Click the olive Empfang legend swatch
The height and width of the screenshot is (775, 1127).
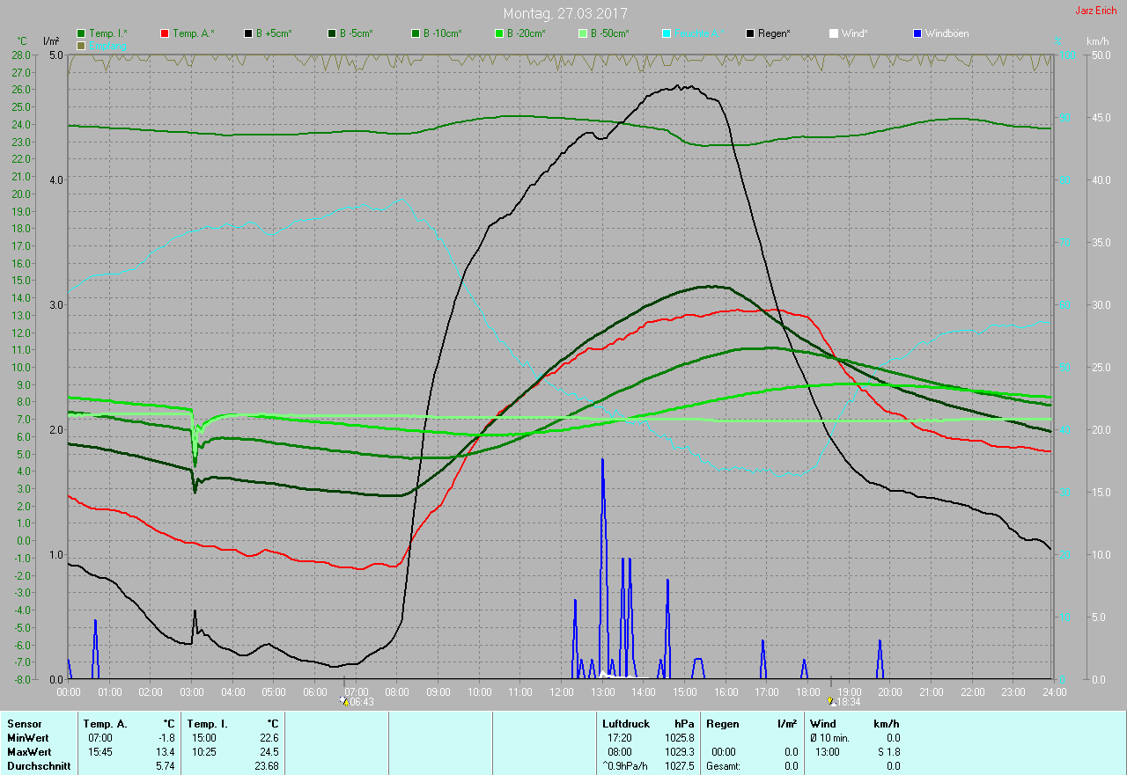point(82,45)
